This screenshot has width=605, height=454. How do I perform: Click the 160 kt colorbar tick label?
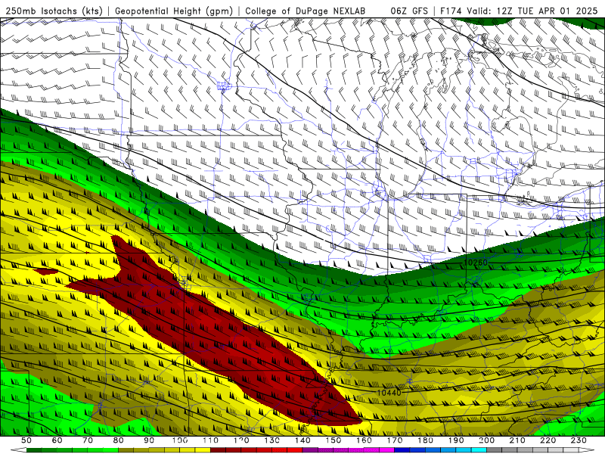click(364, 440)
